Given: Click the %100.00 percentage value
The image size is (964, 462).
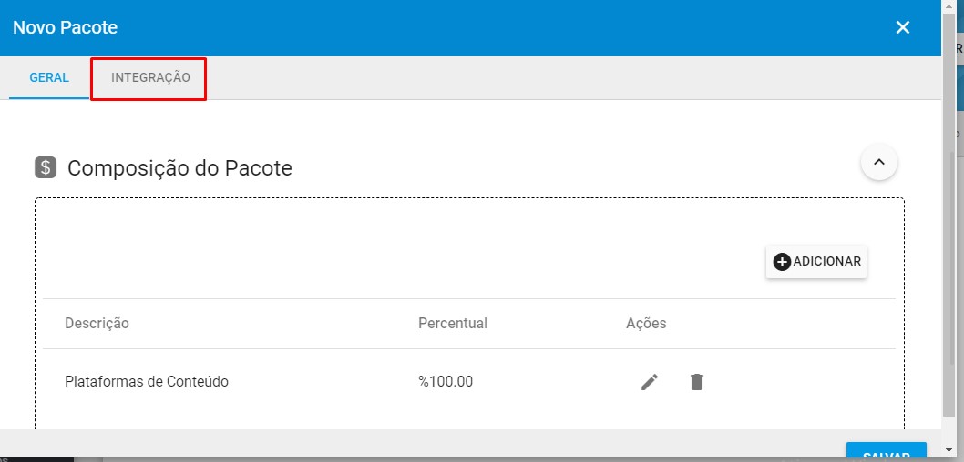Looking at the screenshot, I should click(446, 382).
